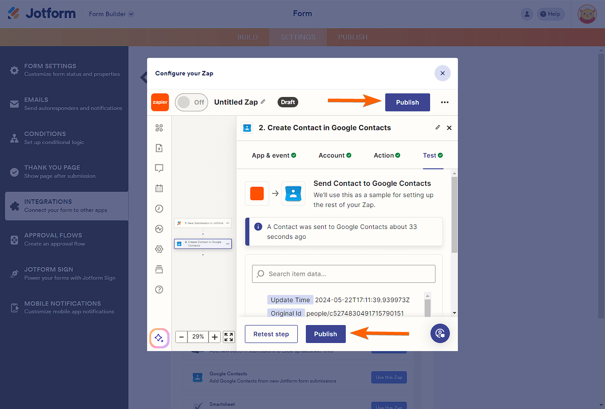Switch to the PUBLISH tab
Image resolution: width=605 pixels, height=409 pixels.
coord(353,37)
